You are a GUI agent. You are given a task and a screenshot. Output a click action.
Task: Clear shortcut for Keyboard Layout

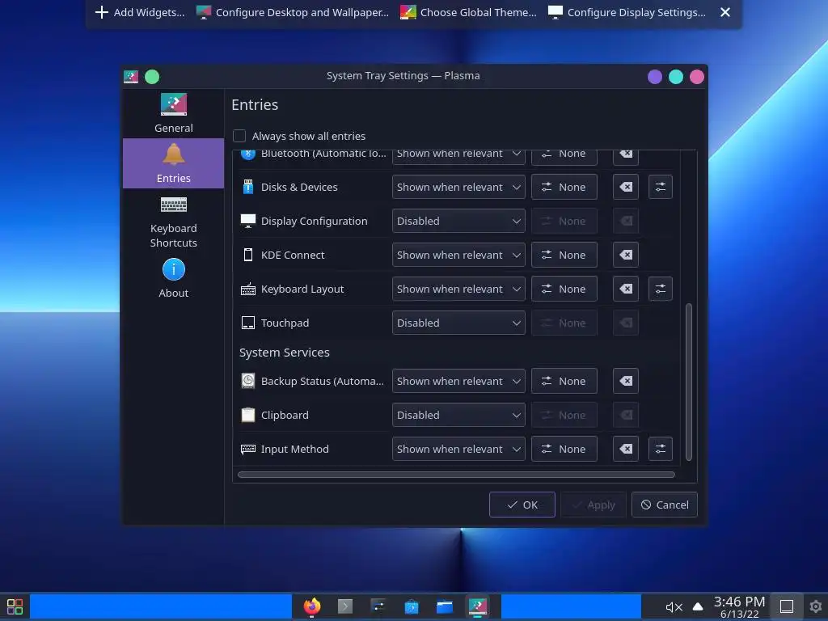point(626,289)
